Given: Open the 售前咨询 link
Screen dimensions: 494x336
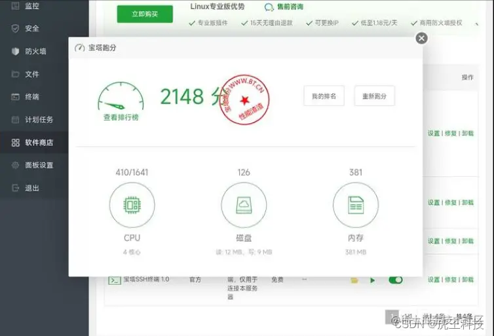Looking at the screenshot, I should pos(290,7).
